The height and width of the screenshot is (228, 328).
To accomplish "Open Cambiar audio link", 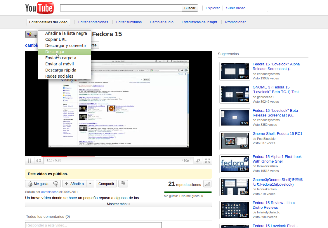I will click(162, 22).
